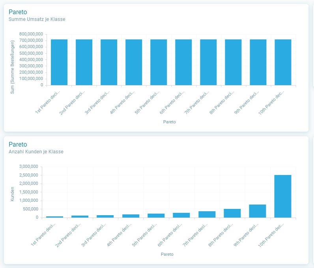This screenshot has width=314, height=268.
Task: Click the 7th decile bar in Anzahl Kunden chart
Action: 207,214
